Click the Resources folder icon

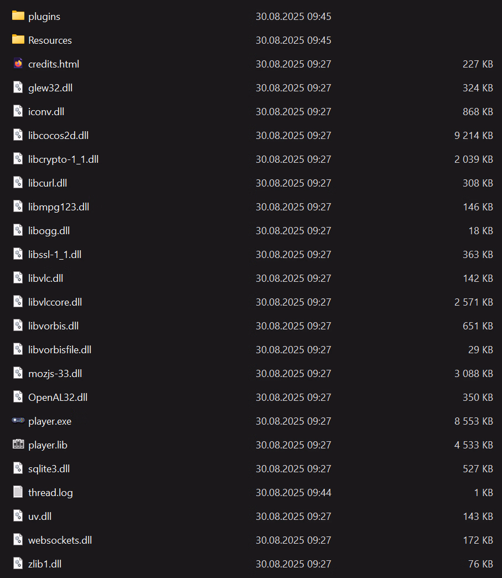(x=18, y=40)
